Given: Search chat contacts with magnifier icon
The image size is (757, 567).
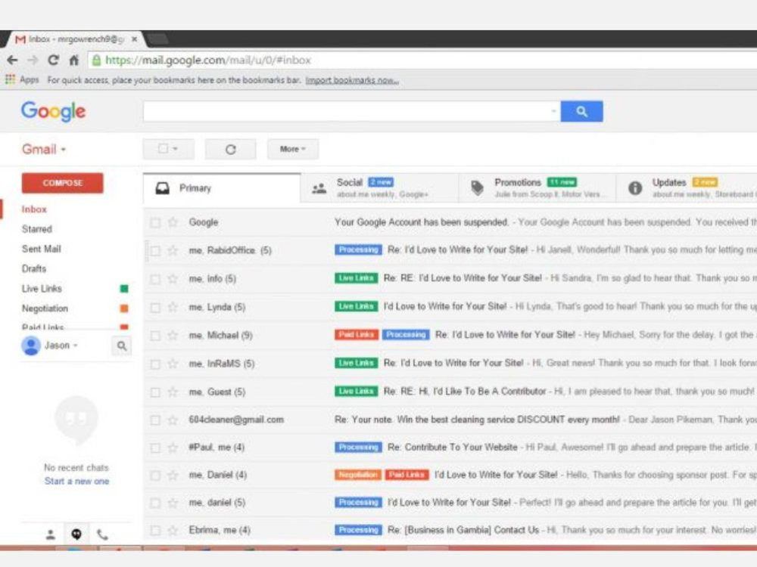Looking at the screenshot, I should coord(122,345).
